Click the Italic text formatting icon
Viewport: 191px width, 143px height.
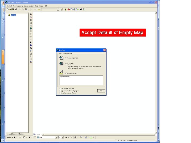click(x=69, y=137)
